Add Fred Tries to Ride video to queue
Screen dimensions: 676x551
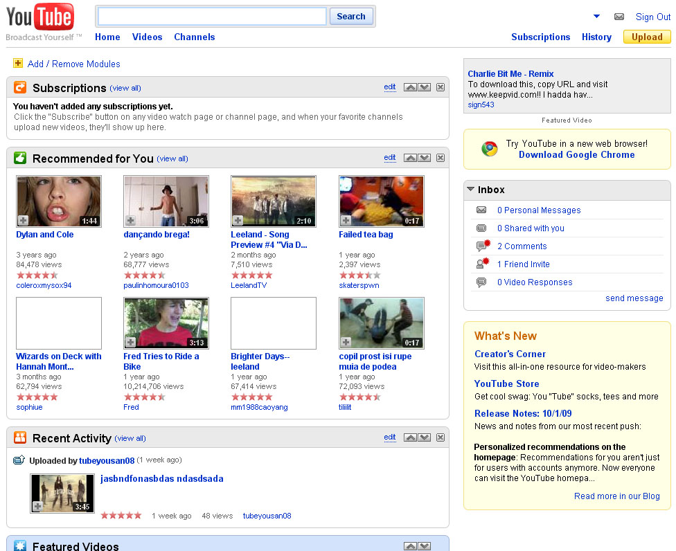131,342
